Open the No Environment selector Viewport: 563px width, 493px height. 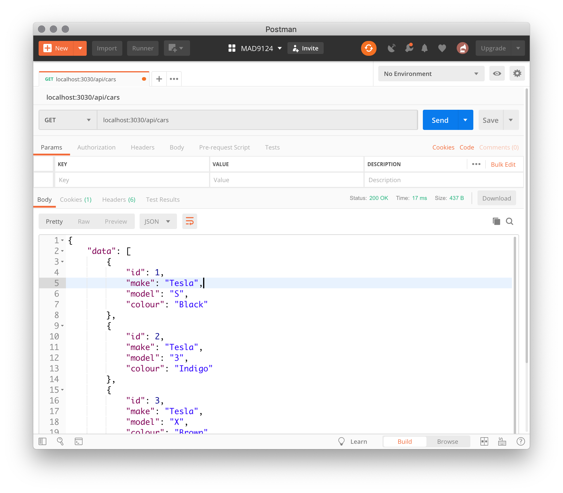click(431, 74)
